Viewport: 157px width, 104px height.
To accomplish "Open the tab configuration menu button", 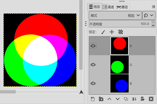I will [154, 7].
